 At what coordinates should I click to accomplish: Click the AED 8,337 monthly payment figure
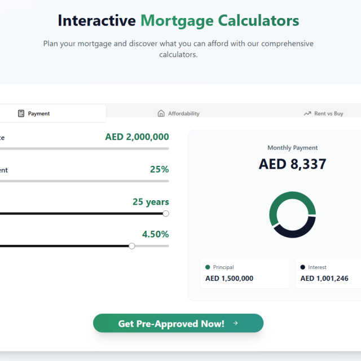click(292, 164)
